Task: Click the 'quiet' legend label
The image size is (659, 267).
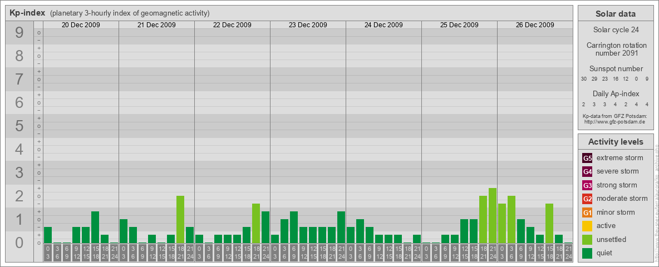Action: point(605,253)
